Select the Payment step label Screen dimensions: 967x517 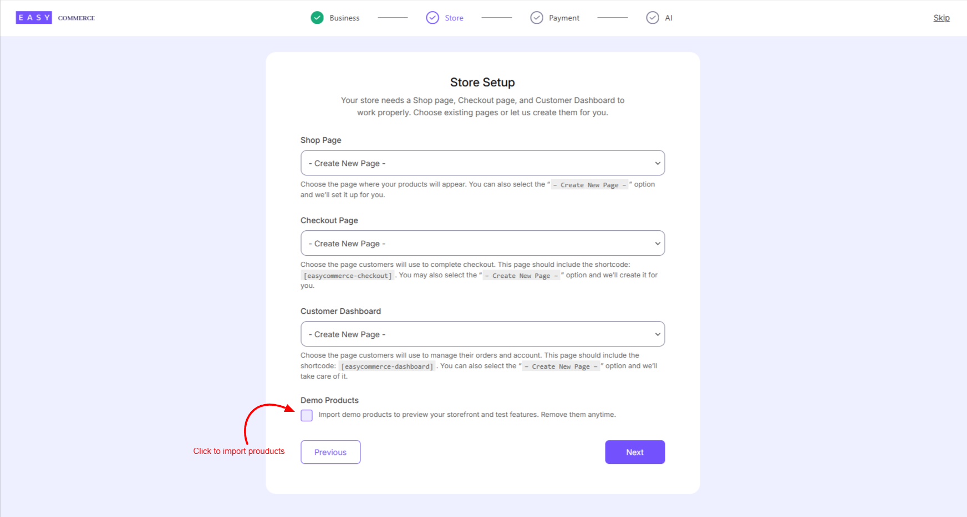coord(564,18)
